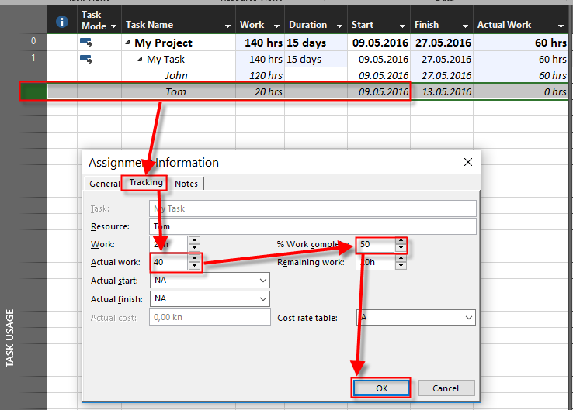Open the Actual finish dropdown
Viewport: 573px width, 410px height.
[262, 299]
